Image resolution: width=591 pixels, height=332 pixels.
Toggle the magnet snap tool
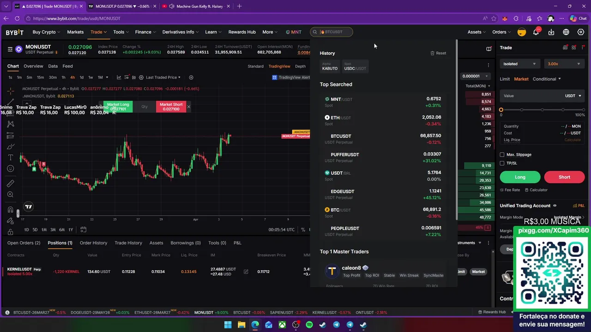click(x=10, y=210)
